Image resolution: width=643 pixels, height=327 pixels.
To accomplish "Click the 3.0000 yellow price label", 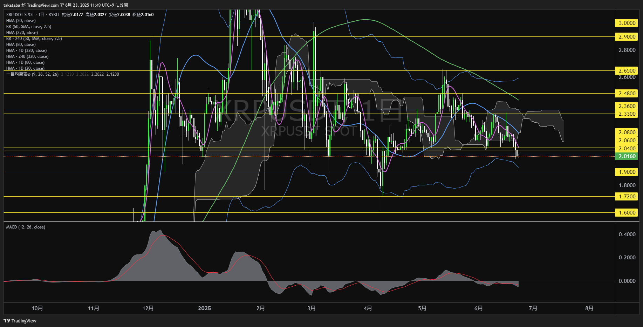I will click(627, 23).
